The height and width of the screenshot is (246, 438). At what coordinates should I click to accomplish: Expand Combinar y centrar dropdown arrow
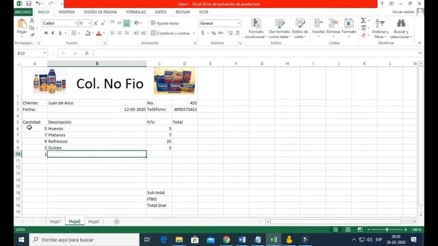[194, 33]
